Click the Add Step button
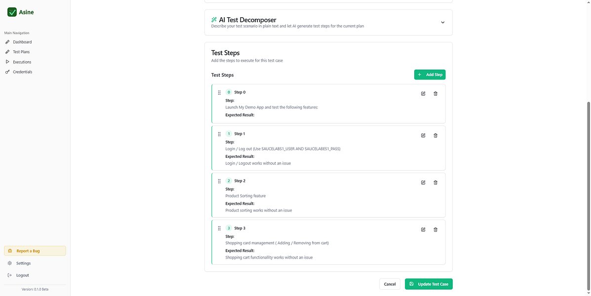Image resolution: width=591 pixels, height=296 pixels. pyautogui.click(x=430, y=74)
